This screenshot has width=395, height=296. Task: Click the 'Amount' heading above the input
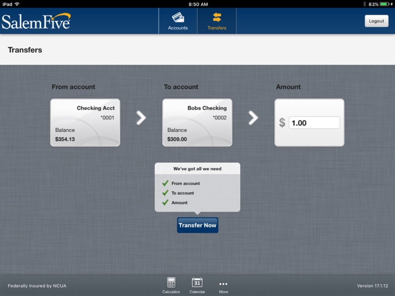pyautogui.click(x=288, y=87)
